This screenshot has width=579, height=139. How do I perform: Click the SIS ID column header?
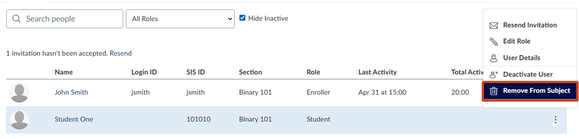click(x=196, y=72)
